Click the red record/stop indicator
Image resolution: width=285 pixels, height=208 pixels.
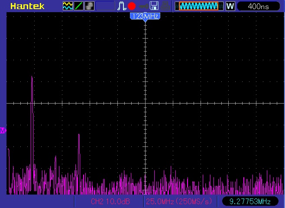pyautogui.click(x=132, y=6)
